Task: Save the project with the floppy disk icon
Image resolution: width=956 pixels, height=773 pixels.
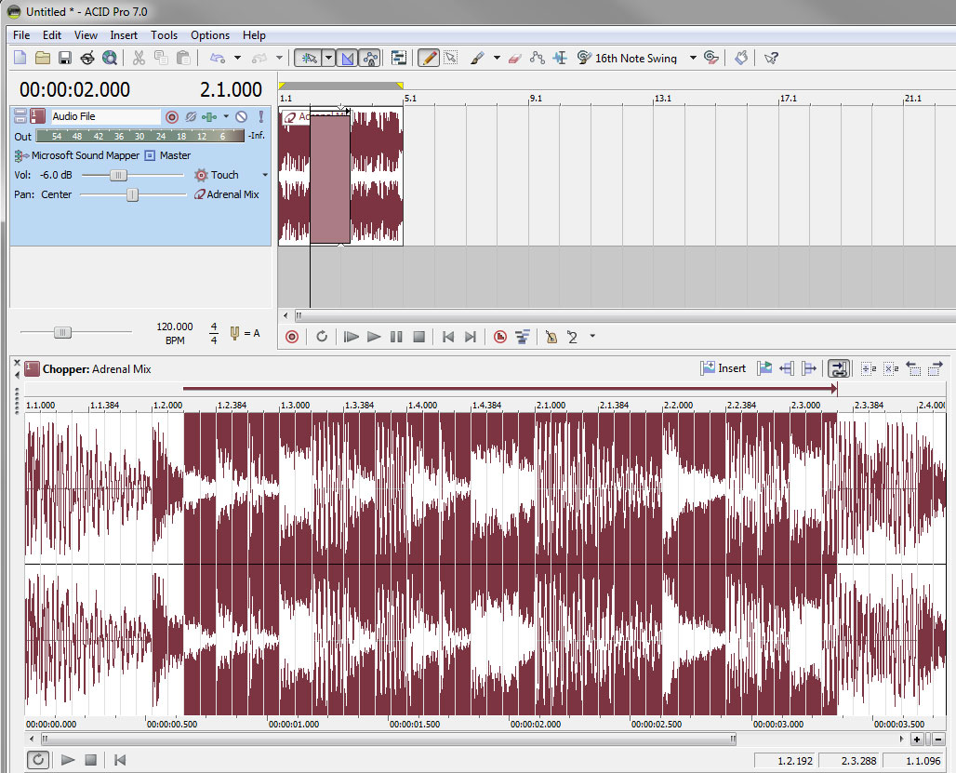Action: (64, 58)
